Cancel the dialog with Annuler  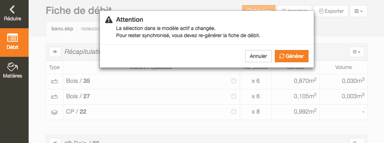click(258, 56)
